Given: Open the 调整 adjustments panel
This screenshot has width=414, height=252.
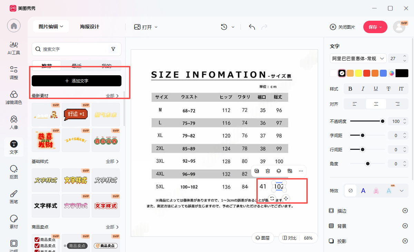Looking at the screenshot, I should pyautogui.click(x=14, y=73).
